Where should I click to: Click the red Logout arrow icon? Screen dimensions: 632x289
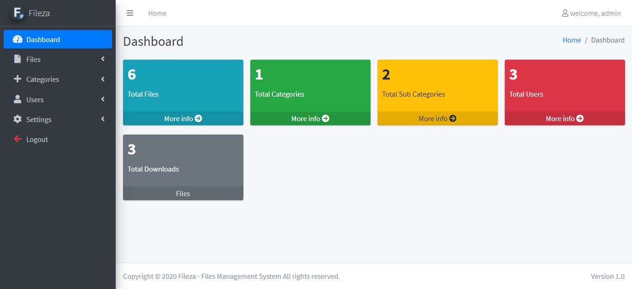pyautogui.click(x=18, y=139)
